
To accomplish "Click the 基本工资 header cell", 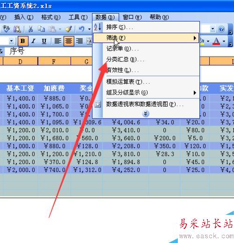I will 20,88.
